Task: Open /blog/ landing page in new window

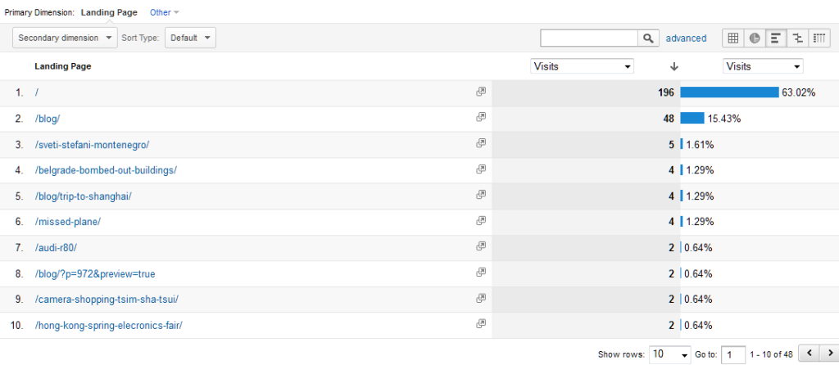Action: click(x=481, y=118)
